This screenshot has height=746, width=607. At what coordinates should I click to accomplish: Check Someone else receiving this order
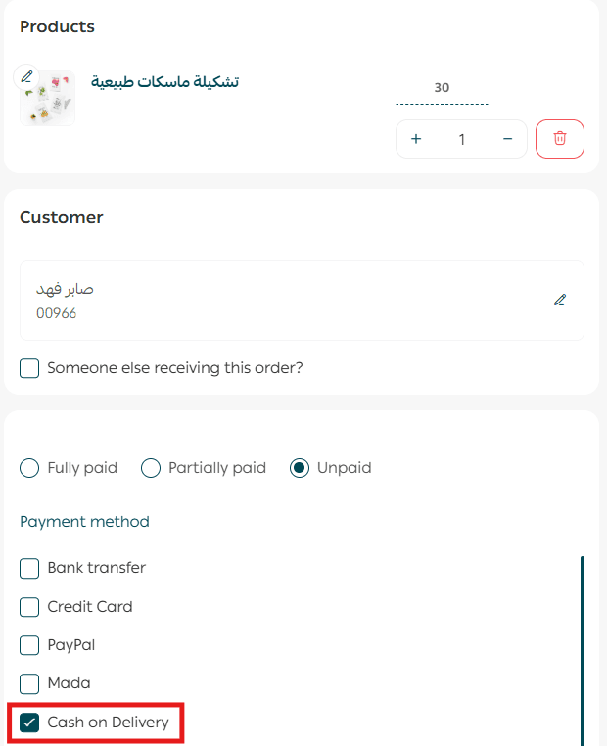point(30,368)
